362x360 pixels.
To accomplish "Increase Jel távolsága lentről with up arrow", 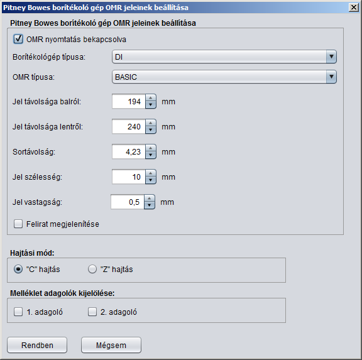I will pos(151,123).
